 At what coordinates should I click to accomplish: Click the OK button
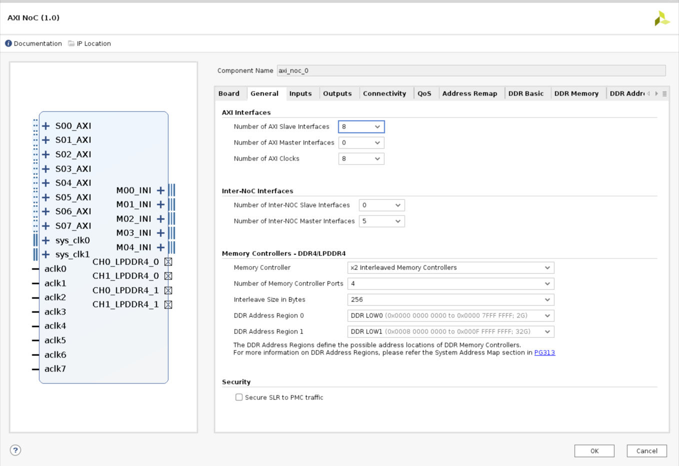point(594,451)
